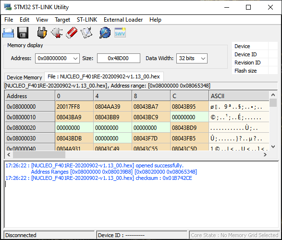Click the checksum log line
Viewport: 282px width, 240px height.
(x=99, y=178)
